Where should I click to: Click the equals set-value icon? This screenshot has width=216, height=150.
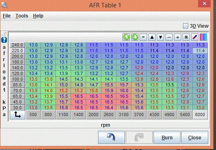pos(143,37)
